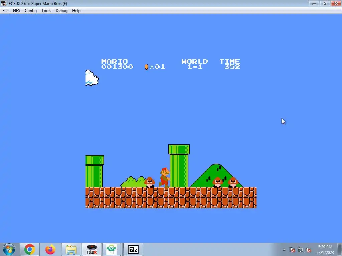Click the WORLD 1-1 label
This screenshot has height=256, width=342.
[195, 64]
